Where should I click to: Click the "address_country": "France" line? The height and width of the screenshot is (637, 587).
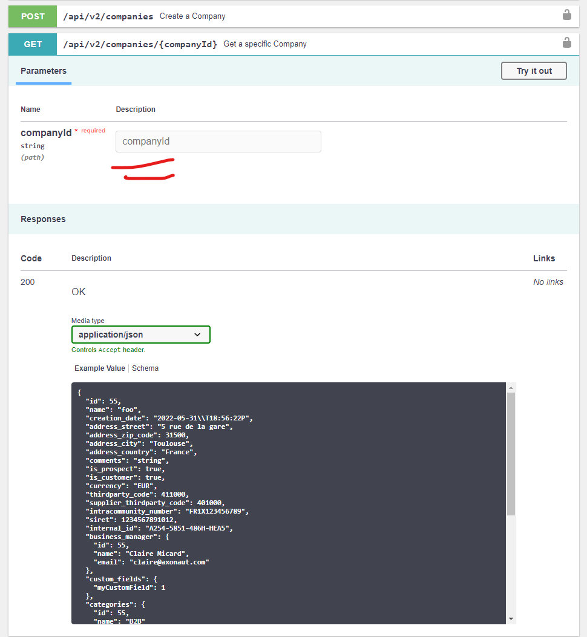pyautogui.click(x=141, y=452)
